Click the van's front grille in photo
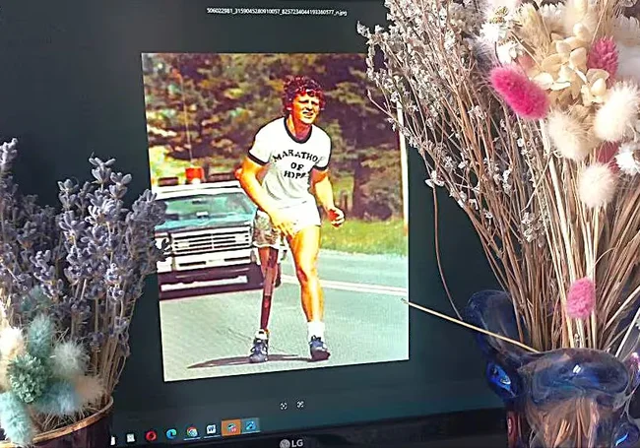Viewport: 640px width, 448px height. 192,244
